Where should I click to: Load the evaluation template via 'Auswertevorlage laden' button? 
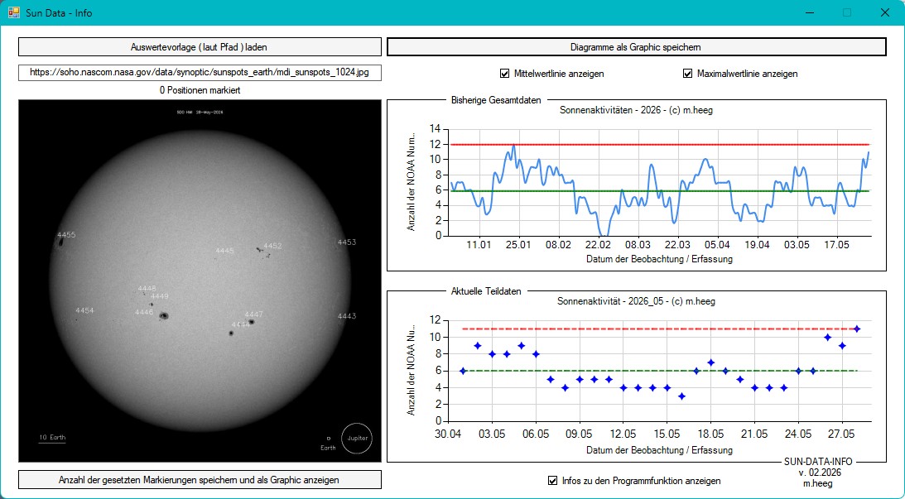(x=200, y=47)
